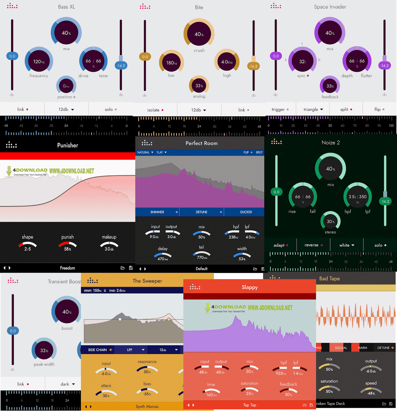Viewport: 397px width, 412px height.
Task: Open preset folder icon in Punisher
Action: click(123, 268)
